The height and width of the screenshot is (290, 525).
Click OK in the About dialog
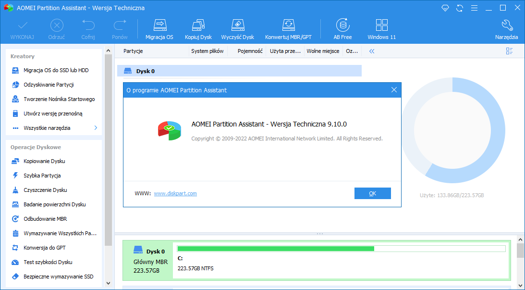(x=373, y=193)
